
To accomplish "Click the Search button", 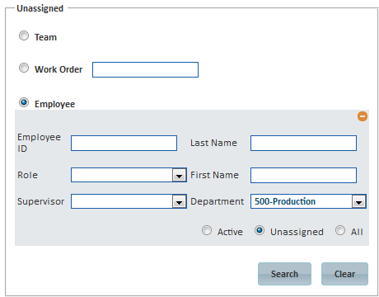I will (284, 274).
